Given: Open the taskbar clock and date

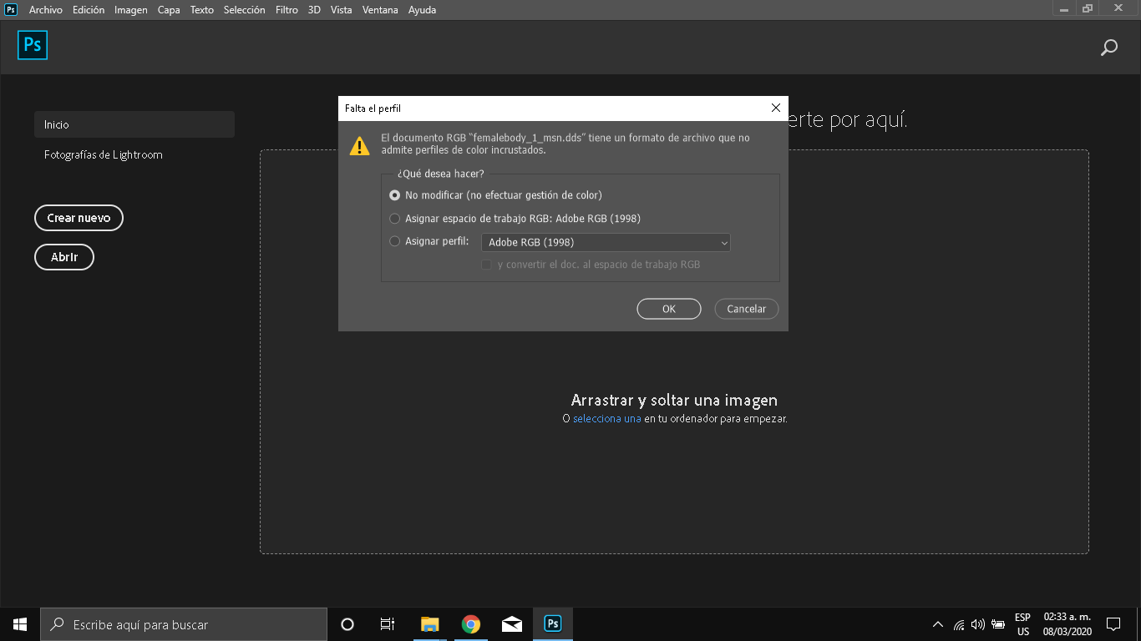Looking at the screenshot, I should 1067,624.
